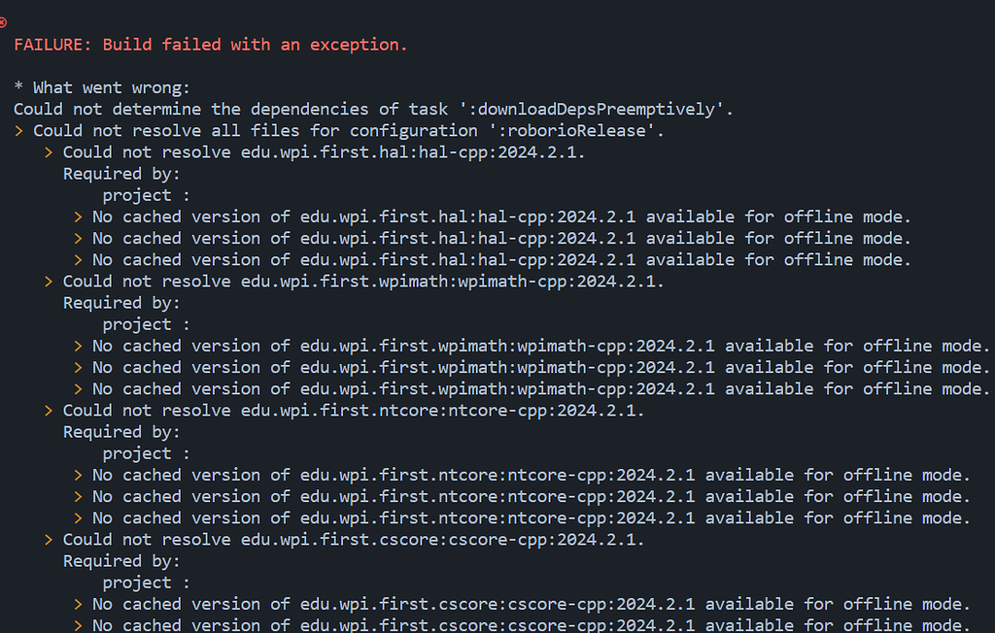The width and height of the screenshot is (995, 633).
Task: Click 'Required by:' under the wpimath-cpp error
Action: pos(121,303)
